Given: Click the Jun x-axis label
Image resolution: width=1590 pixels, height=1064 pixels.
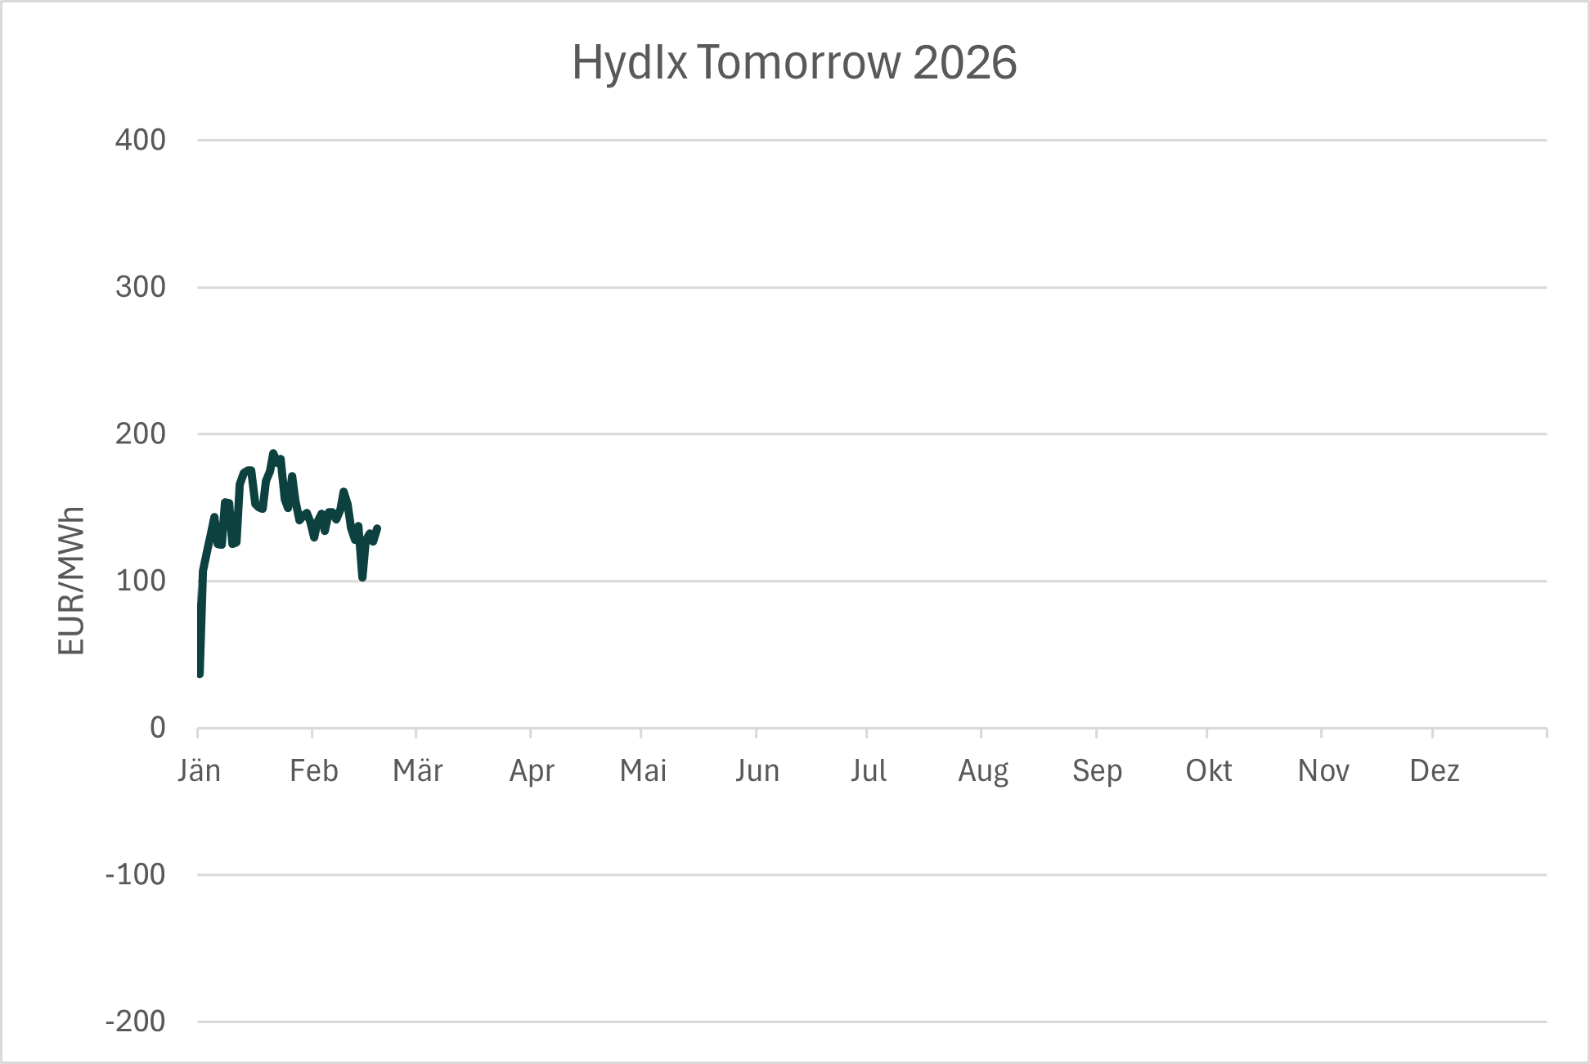Looking at the screenshot, I should pyautogui.click(x=757, y=770).
